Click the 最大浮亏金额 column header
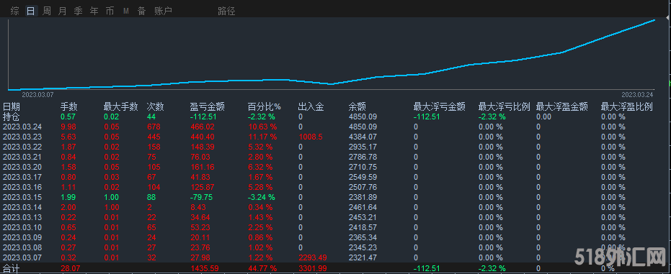Viewport: 671px width, 274px height. click(440, 106)
